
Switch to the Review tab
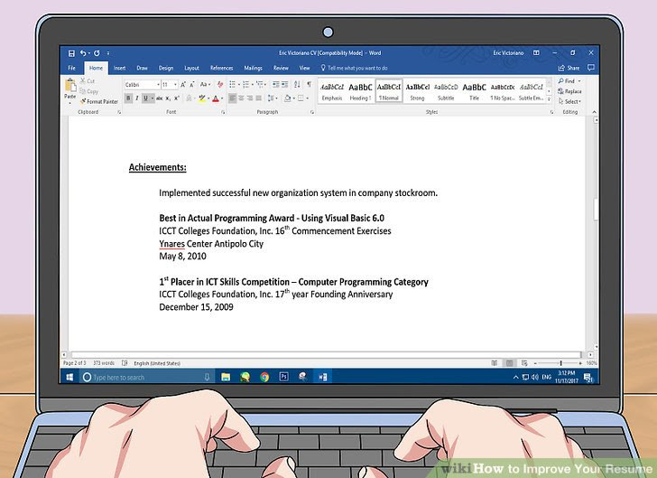(x=281, y=68)
